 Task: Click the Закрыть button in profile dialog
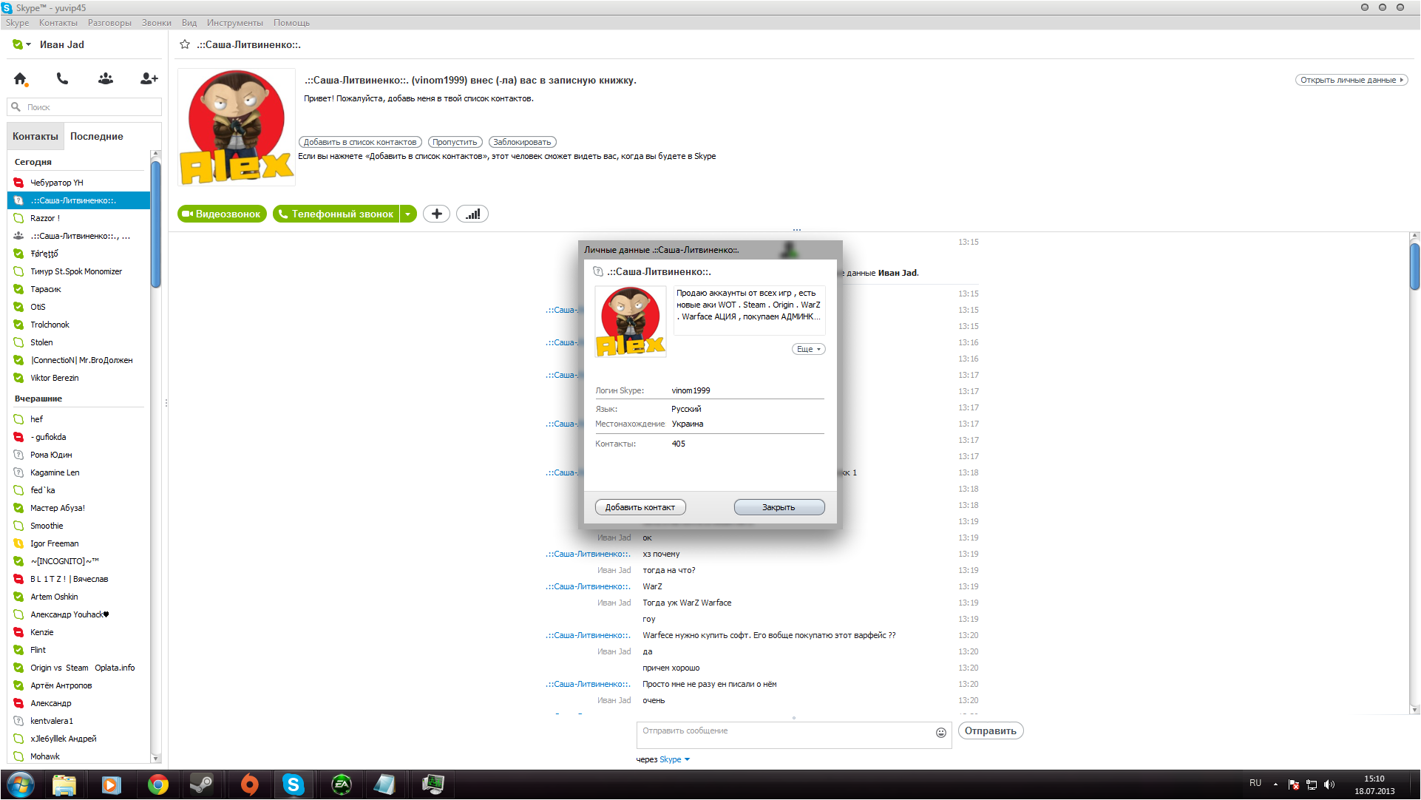[x=779, y=507]
